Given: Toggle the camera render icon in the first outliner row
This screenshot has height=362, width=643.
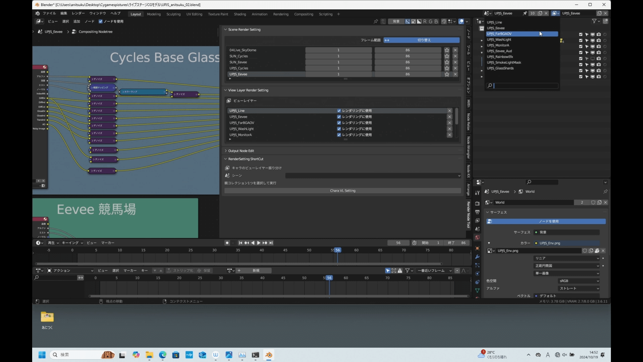Looking at the screenshot, I should click(x=598, y=35).
